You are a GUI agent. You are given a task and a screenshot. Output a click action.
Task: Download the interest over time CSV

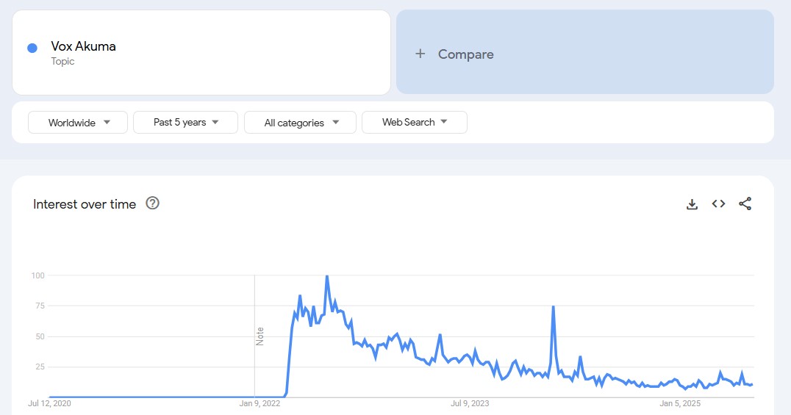point(692,204)
